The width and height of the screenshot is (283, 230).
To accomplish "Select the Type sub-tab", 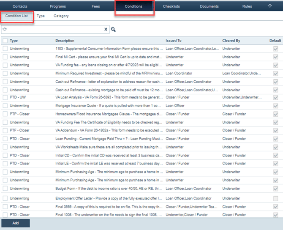I will pyautogui.click(x=41, y=16).
